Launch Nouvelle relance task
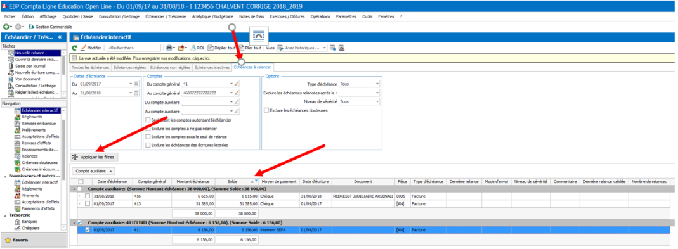The image size is (678, 249). 29,53
